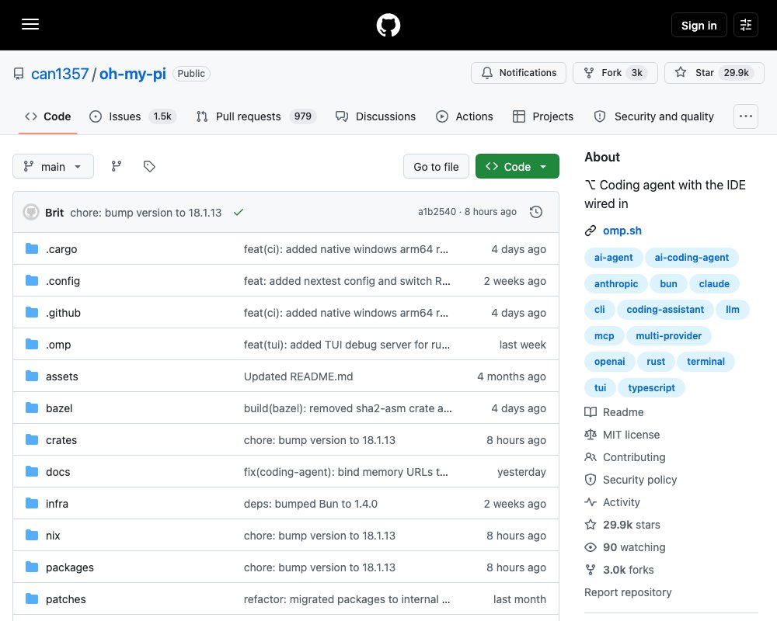Open the oh-my-pi repository link
The width and height of the screenshot is (777, 621).
point(132,74)
